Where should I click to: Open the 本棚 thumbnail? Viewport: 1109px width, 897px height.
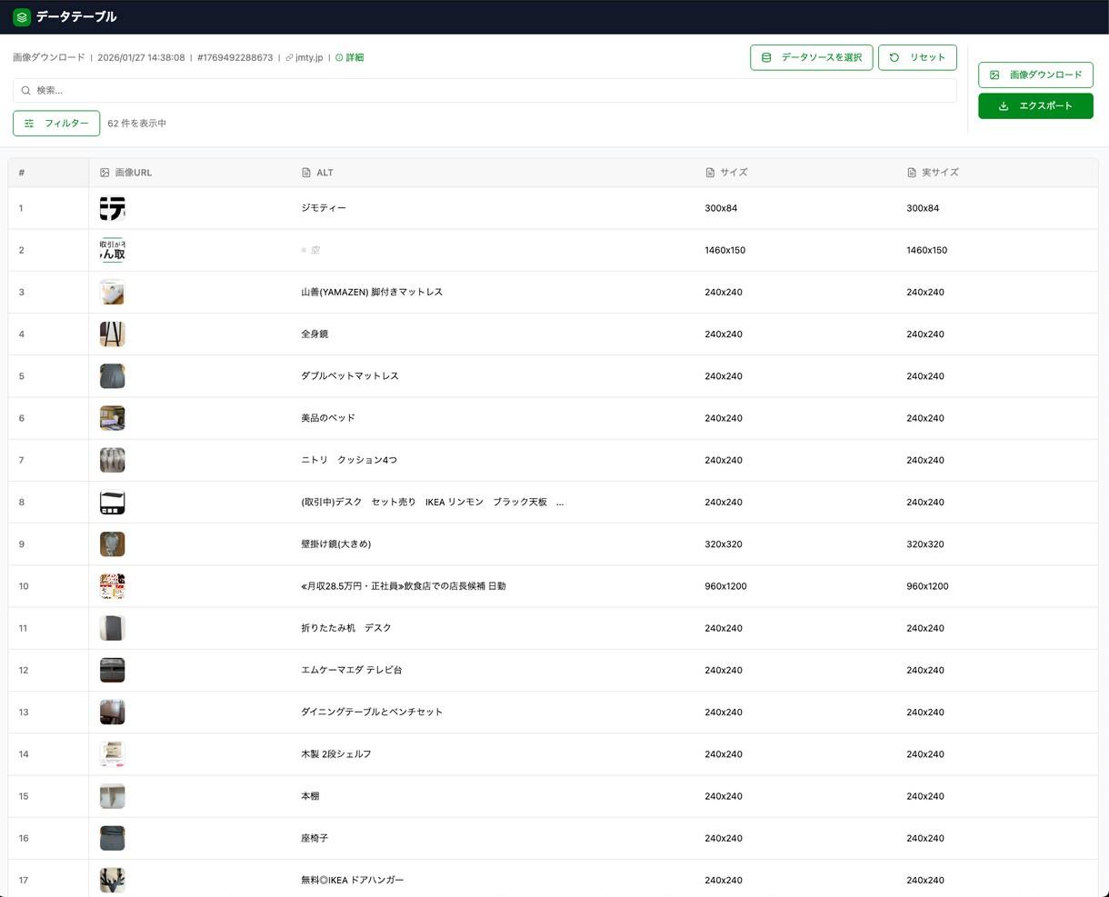(113, 796)
